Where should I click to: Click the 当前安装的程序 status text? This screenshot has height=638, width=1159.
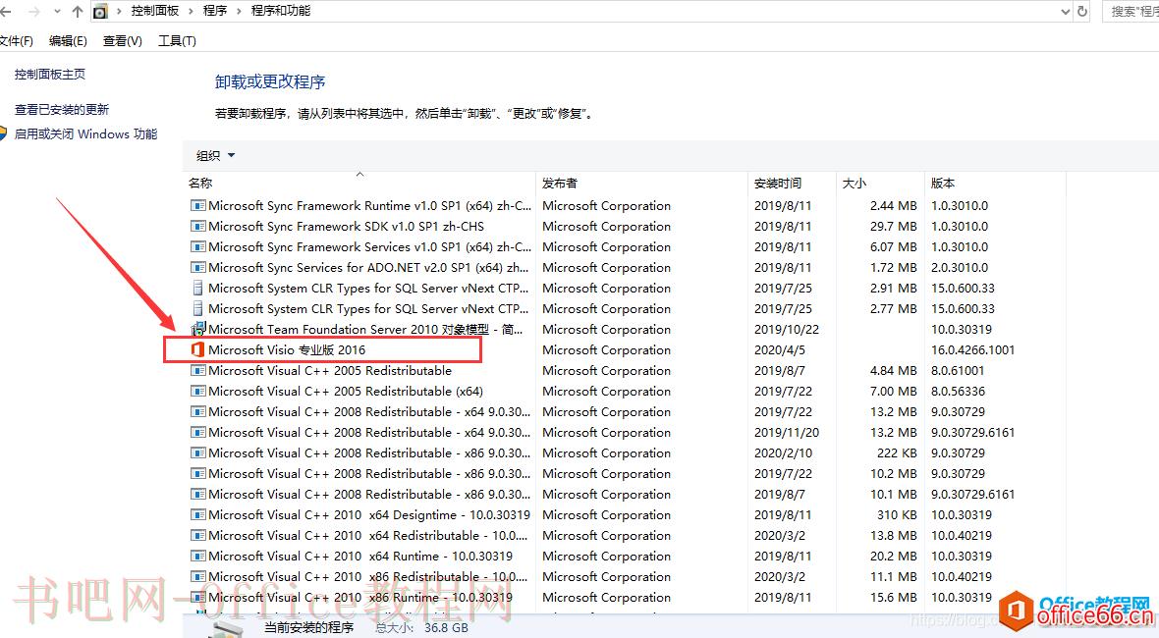[x=309, y=627]
